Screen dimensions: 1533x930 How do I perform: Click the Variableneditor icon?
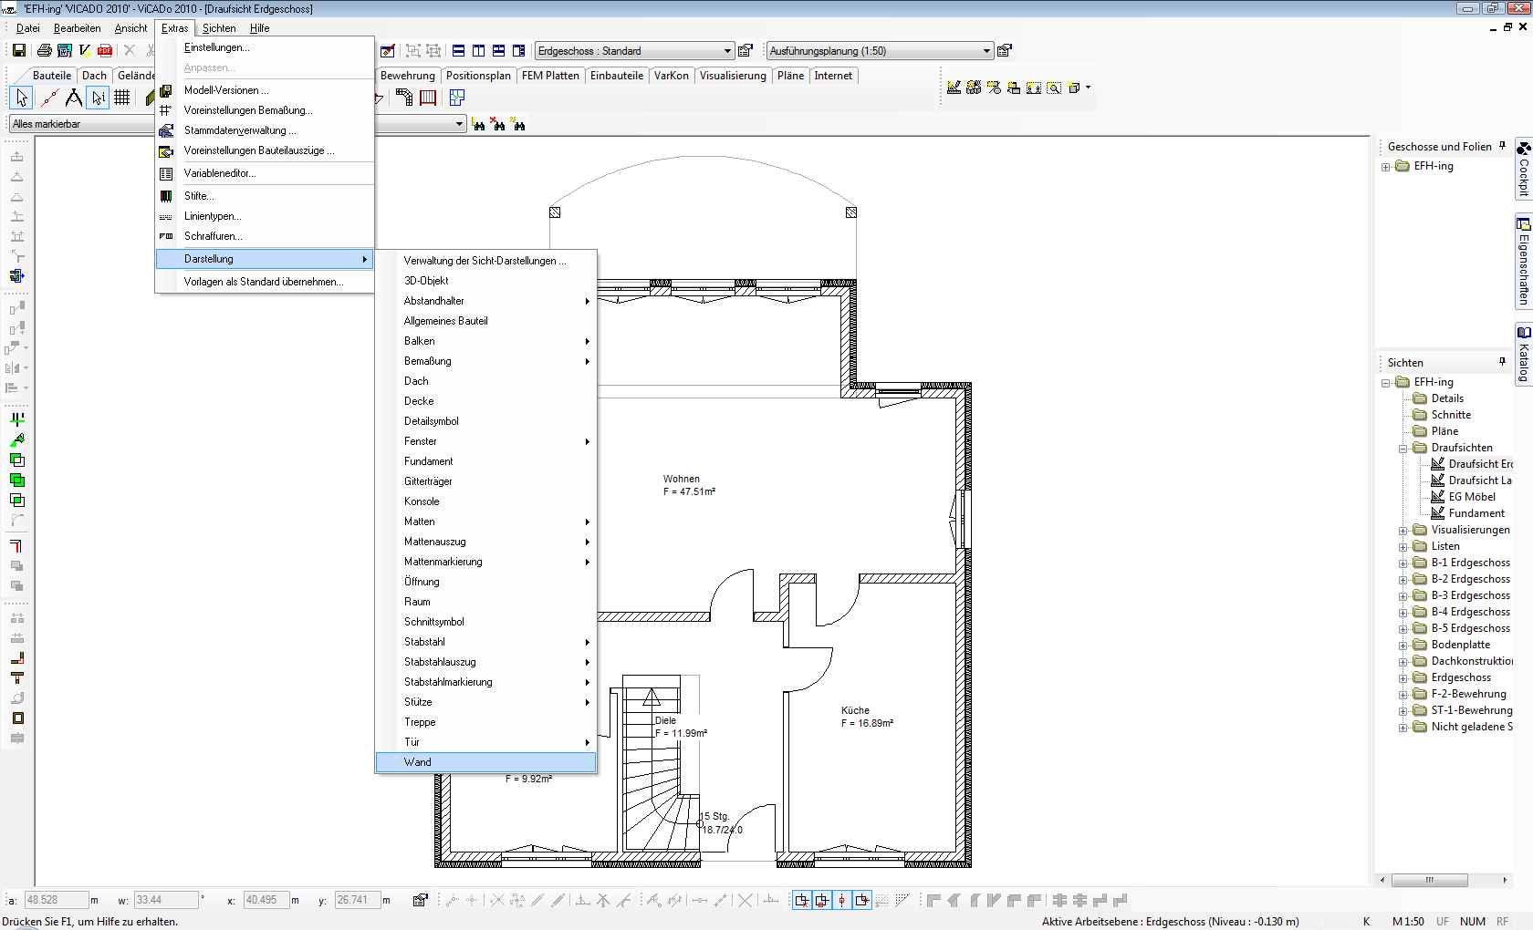click(x=166, y=173)
